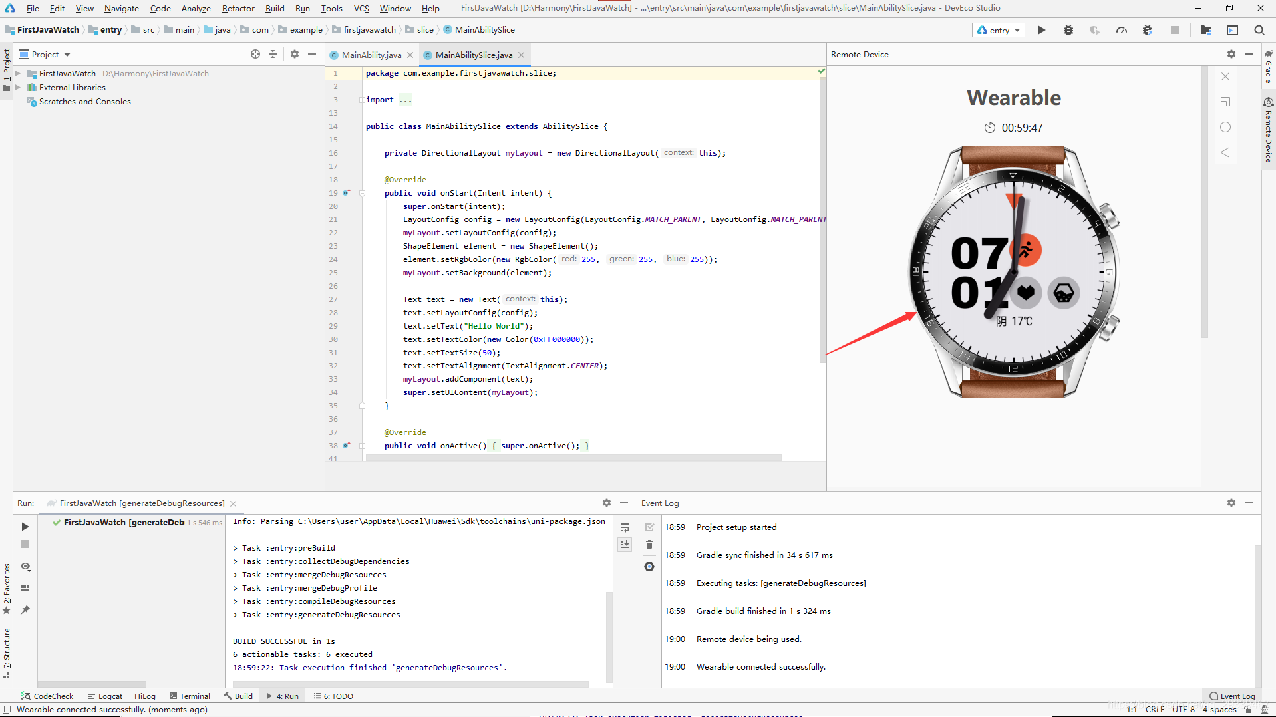This screenshot has width=1276, height=717.
Task: Click the watch home circle button
Action: point(1225,127)
